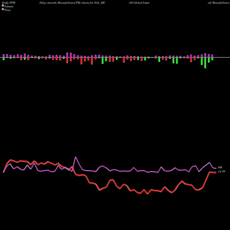This screenshot has height=230, width=230.
Task: Select the 'Volume' legend label
Action: (x=9, y=6)
